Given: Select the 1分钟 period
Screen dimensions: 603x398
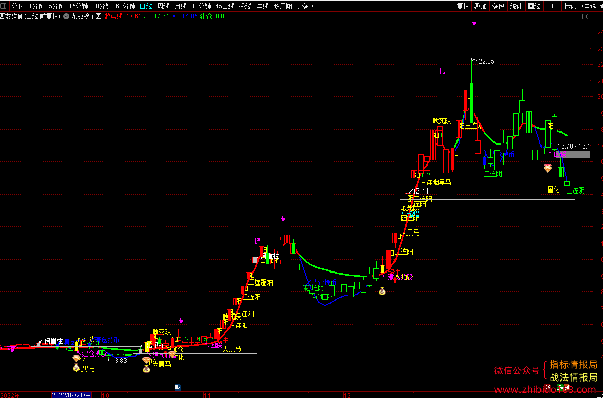Looking at the screenshot, I should [37, 6].
